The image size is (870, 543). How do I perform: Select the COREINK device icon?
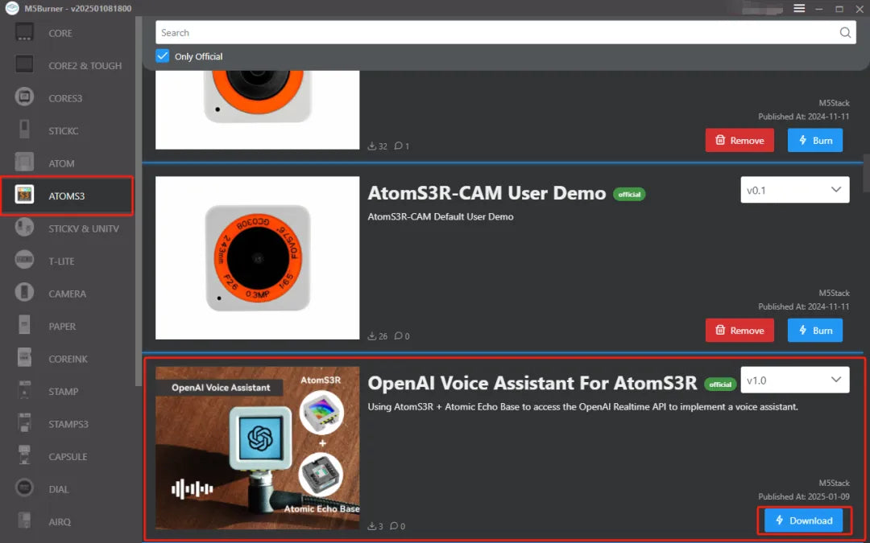tap(24, 358)
